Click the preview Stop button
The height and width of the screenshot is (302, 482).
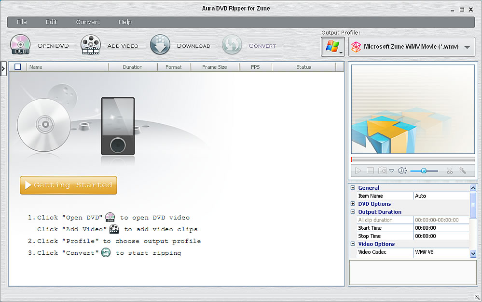(370, 171)
